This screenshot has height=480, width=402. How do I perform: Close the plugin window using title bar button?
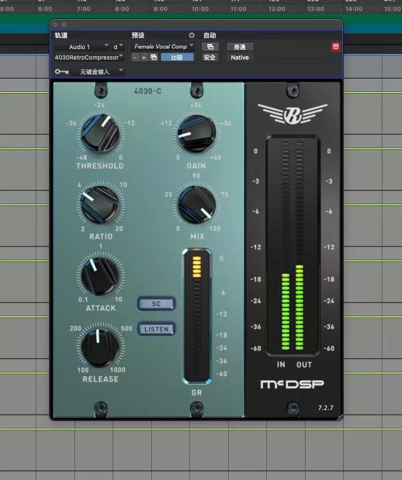tap(55, 24)
